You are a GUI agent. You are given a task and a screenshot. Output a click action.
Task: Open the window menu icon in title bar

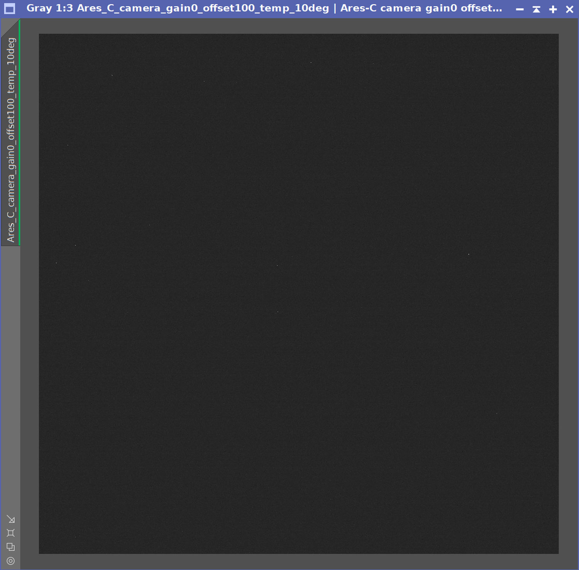pos(10,8)
